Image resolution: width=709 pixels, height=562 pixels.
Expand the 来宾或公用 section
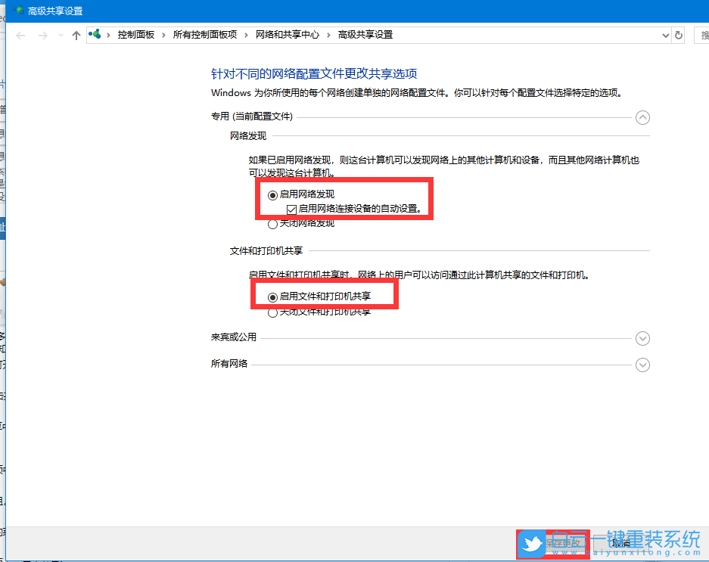[x=642, y=338]
